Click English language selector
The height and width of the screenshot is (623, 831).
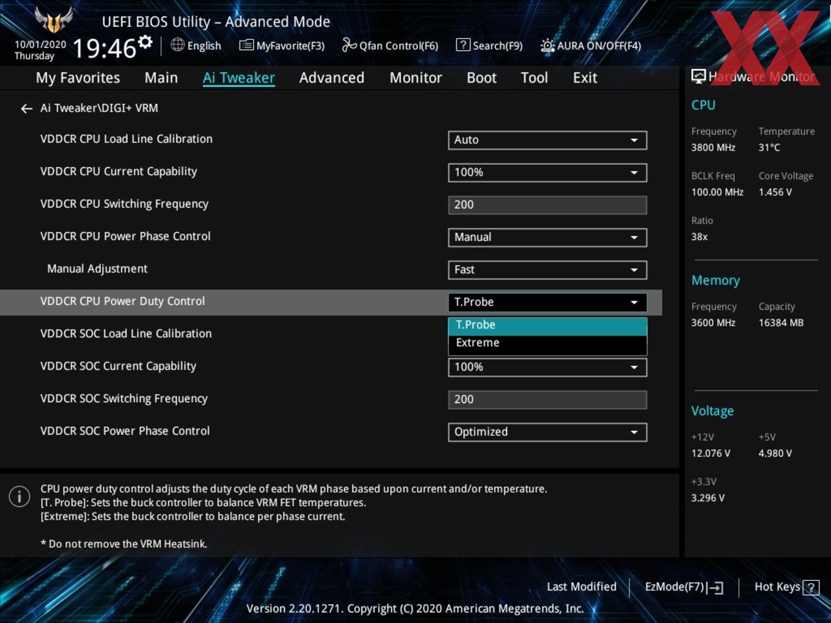pyautogui.click(x=204, y=46)
